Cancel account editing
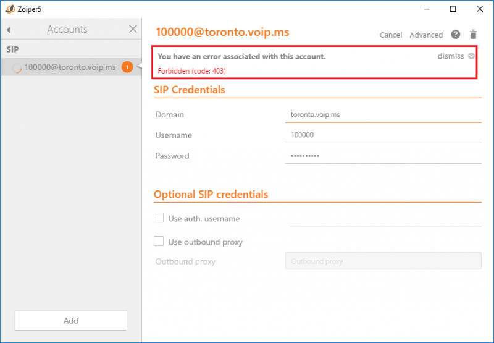 pos(391,35)
